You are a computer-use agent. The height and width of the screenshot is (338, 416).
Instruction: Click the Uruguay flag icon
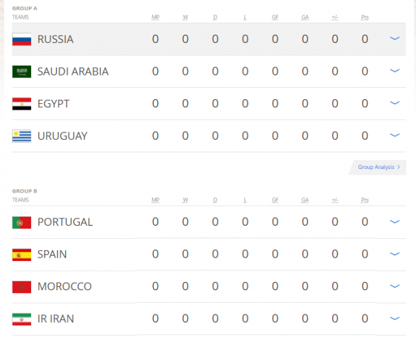pyautogui.click(x=21, y=136)
